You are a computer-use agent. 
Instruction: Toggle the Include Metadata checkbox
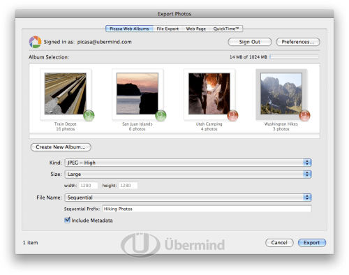pos(67,220)
